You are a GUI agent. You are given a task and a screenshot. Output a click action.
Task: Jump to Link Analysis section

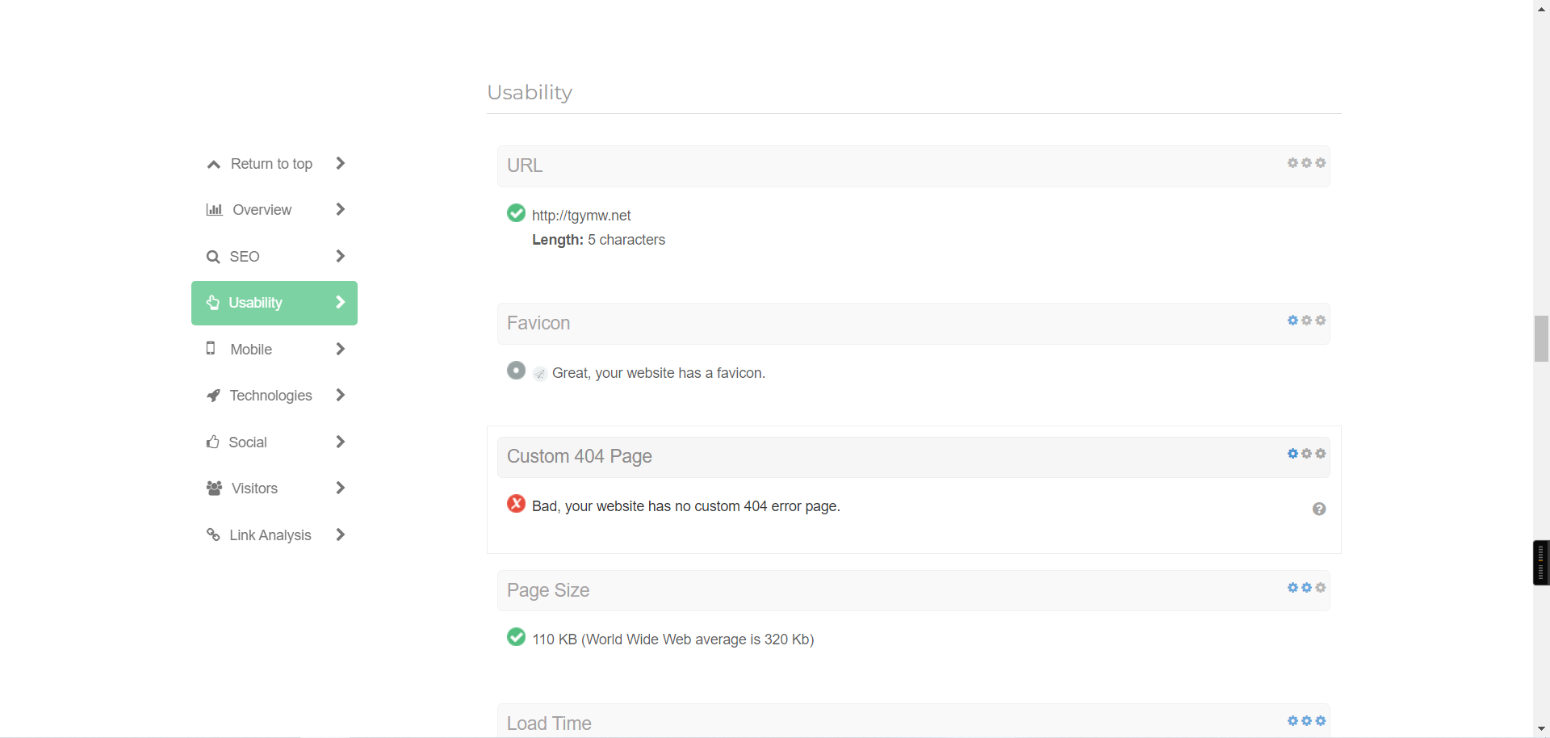coord(270,535)
